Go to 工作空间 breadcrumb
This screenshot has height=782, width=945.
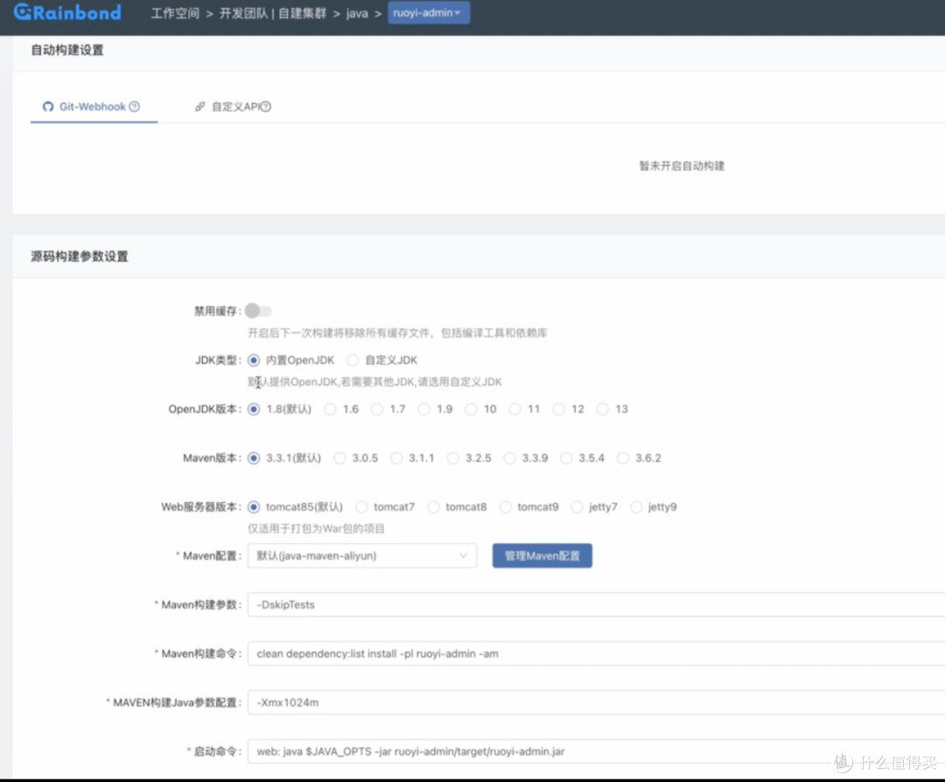175,13
